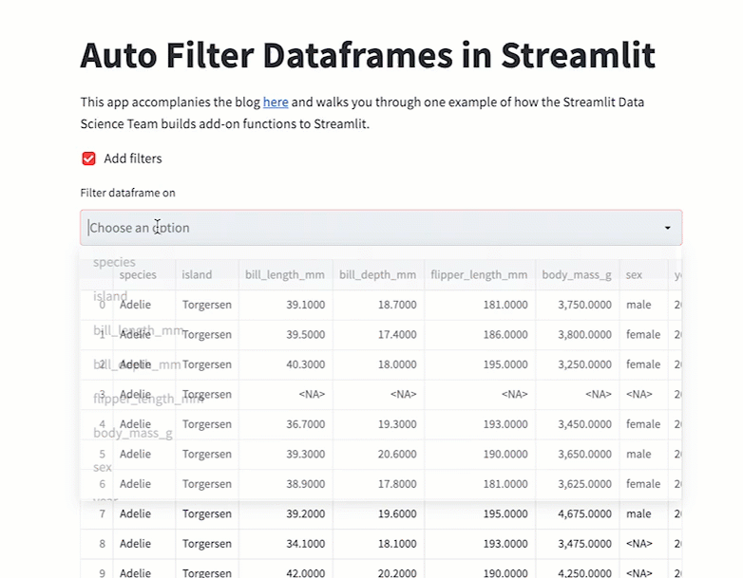Click the body_mass_g table column header
This screenshot has height=578, width=743.
pyautogui.click(x=577, y=274)
